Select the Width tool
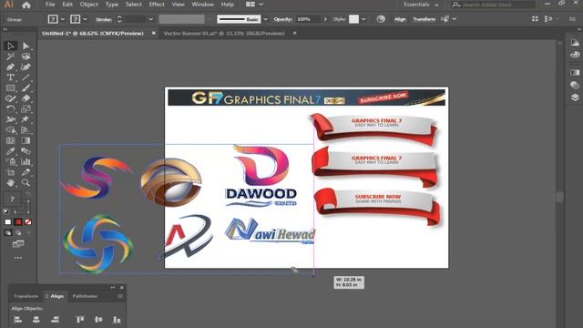583x328 pixels. coord(10,119)
